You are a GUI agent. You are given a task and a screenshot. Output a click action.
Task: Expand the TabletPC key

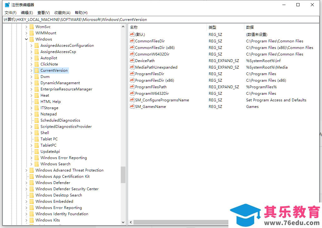coord(31,145)
